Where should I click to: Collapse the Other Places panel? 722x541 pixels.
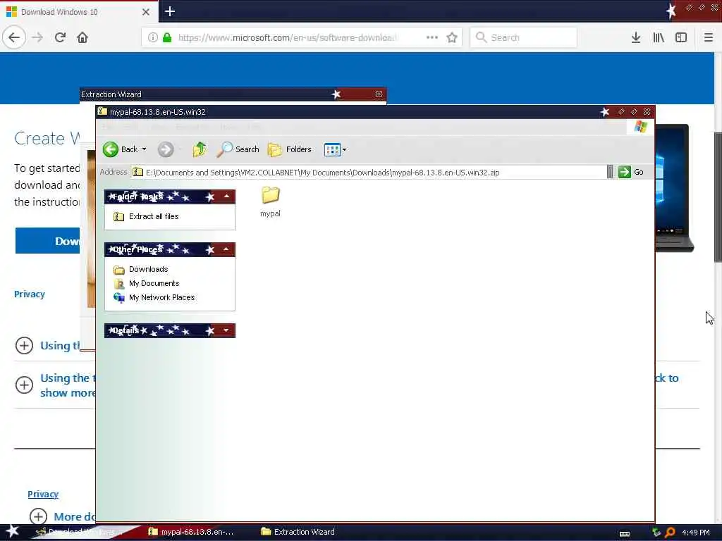[226, 250]
